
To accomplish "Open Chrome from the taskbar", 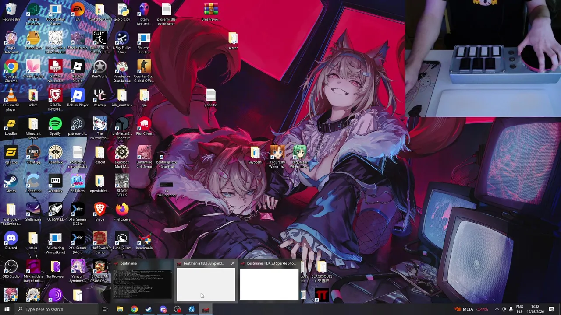I will [x=134, y=309].
